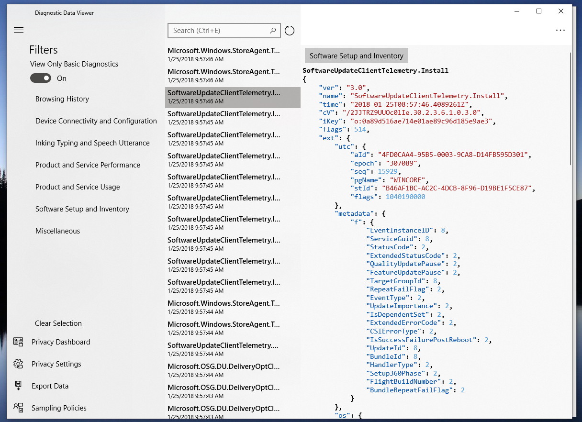582x422 pixels.
Task: Click Clear Selection
Action: [x=58, y=323]
